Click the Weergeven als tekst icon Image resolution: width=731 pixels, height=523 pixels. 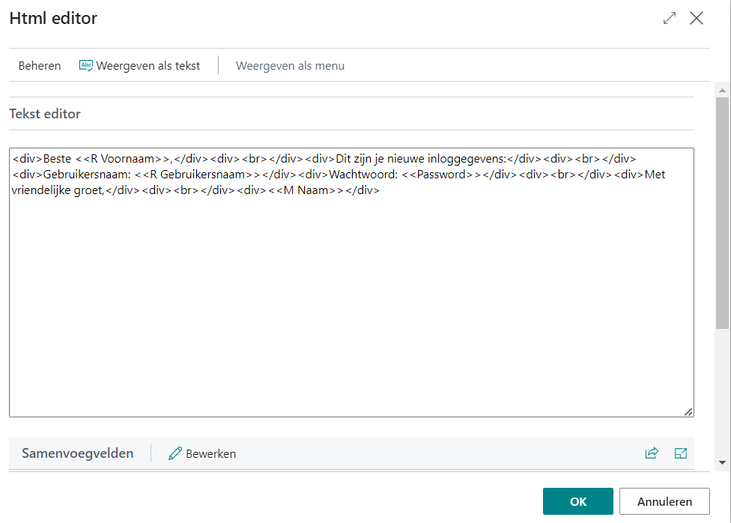(86, 66)
